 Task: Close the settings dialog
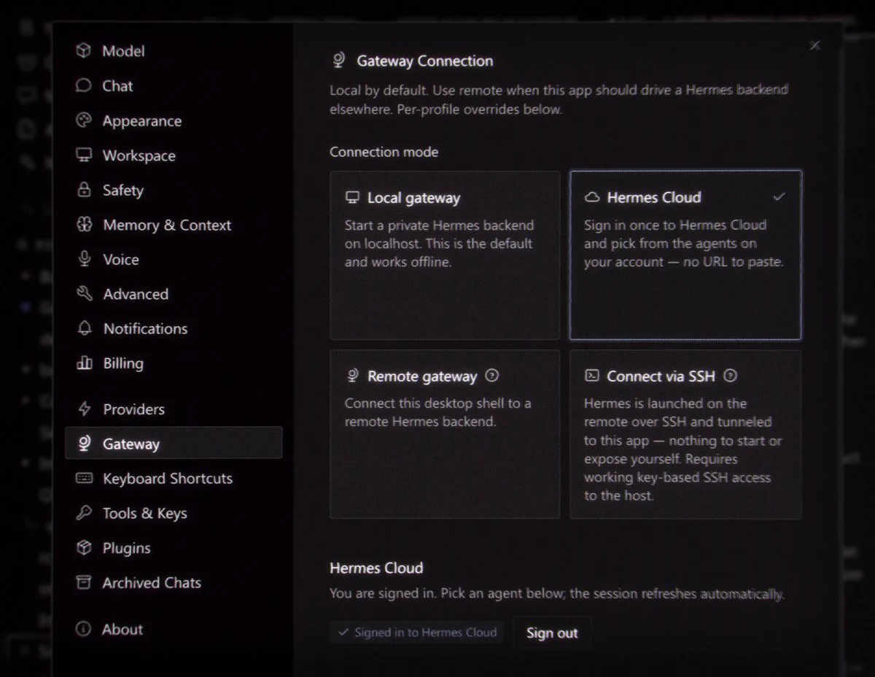click(815, 45)
